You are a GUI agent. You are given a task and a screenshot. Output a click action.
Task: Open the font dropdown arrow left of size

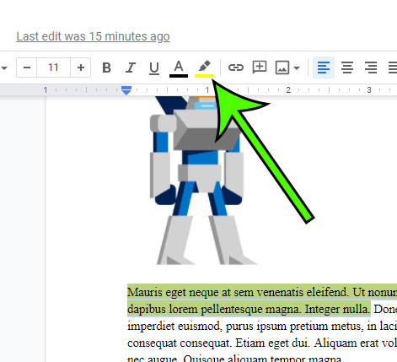coord(4,68)
